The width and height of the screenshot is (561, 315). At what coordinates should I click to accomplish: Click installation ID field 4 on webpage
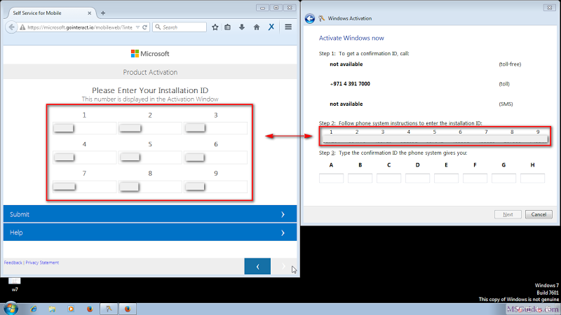click(84, 157)
